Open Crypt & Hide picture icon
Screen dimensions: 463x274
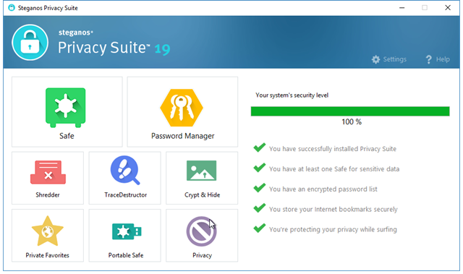[202, 171]
